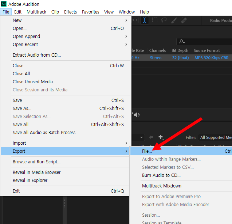
Task: Open the Filter All Supported Media dropdown
Action: [215, 137]
